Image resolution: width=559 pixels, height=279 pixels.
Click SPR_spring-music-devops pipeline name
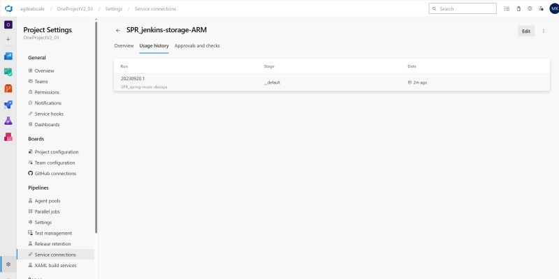pyautogui.click(x=144, y=86)
